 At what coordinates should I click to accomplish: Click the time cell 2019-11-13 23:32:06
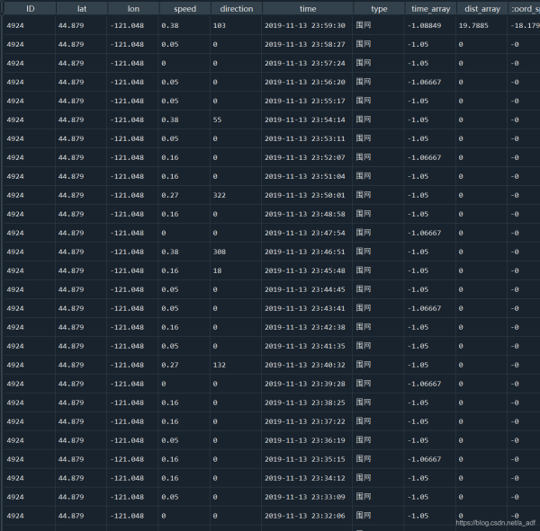tap(305, 516)
